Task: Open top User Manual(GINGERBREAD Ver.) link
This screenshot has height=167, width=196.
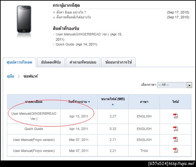Action: 82,34
